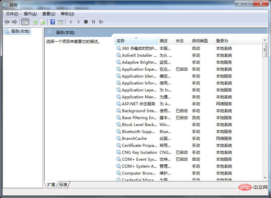The width and height of the screenshot is (271, 198).
Task: Click the Restart Service icon
Action: pos(101,22)
